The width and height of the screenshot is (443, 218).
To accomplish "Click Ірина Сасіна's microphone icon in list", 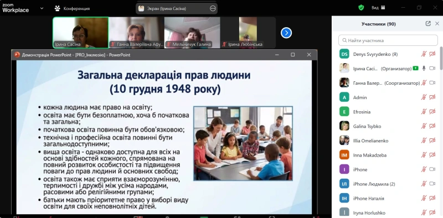I will (x=424, y=69).
